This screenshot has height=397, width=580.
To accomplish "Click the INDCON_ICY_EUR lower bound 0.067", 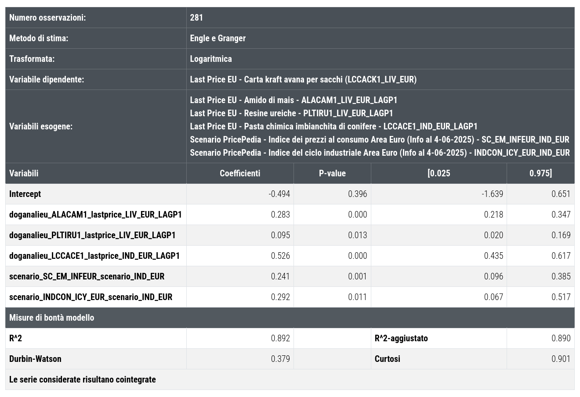I will coord(493,297).
